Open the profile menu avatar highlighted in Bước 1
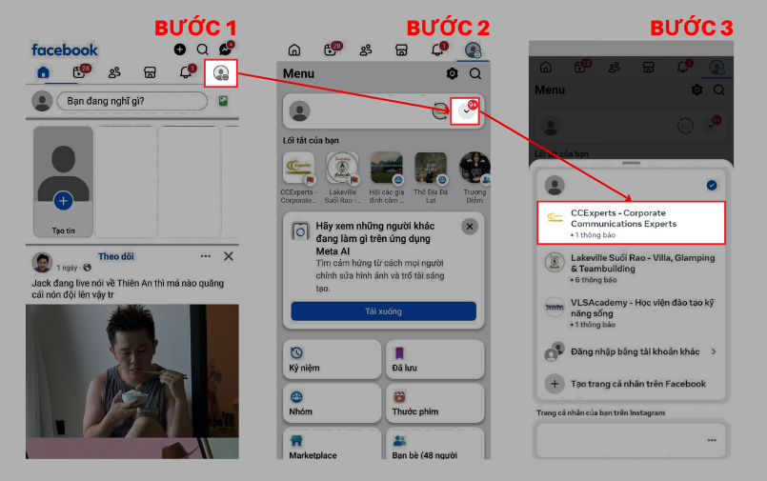The width and height of the screenshot is (767, 481). coord(221,72)
